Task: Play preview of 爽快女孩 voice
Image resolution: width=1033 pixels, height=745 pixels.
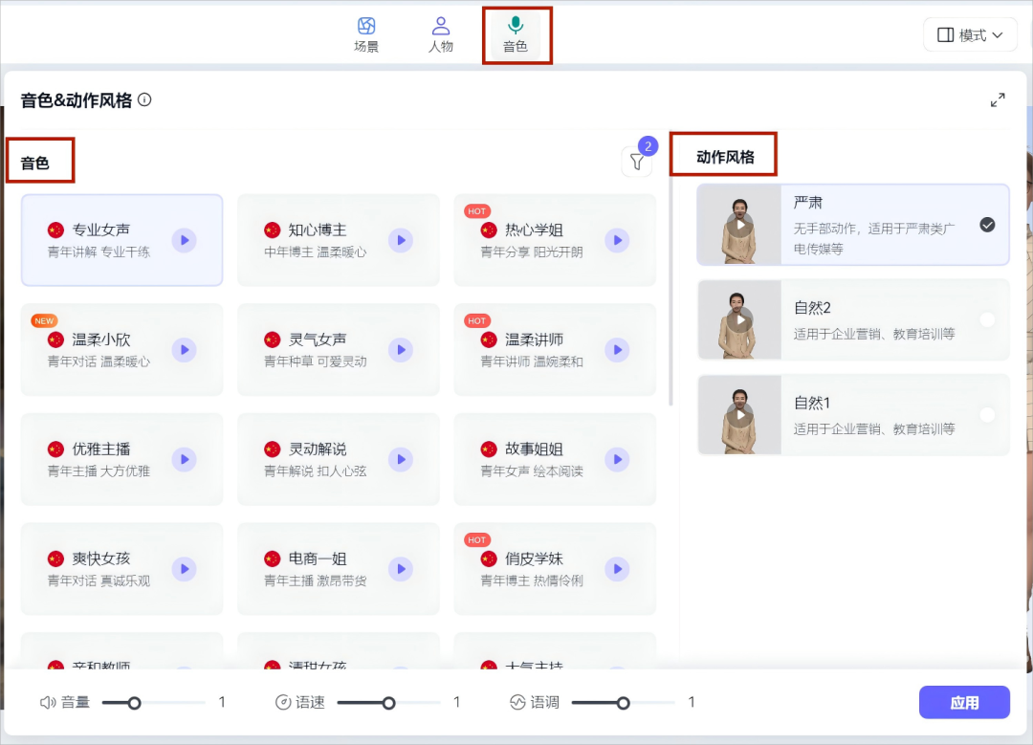Action: coord(185,568)
